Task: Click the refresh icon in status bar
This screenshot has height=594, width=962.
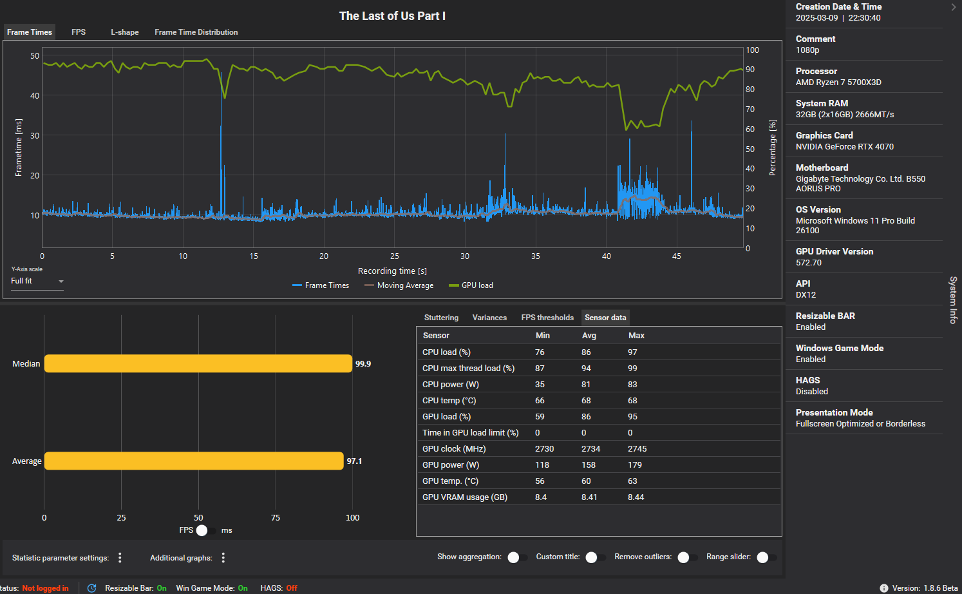Action: 91,588
